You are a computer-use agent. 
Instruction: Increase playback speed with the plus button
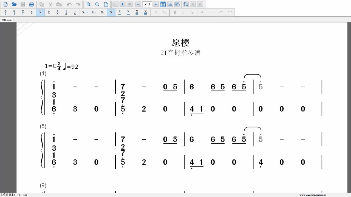[x=156, y=4]
